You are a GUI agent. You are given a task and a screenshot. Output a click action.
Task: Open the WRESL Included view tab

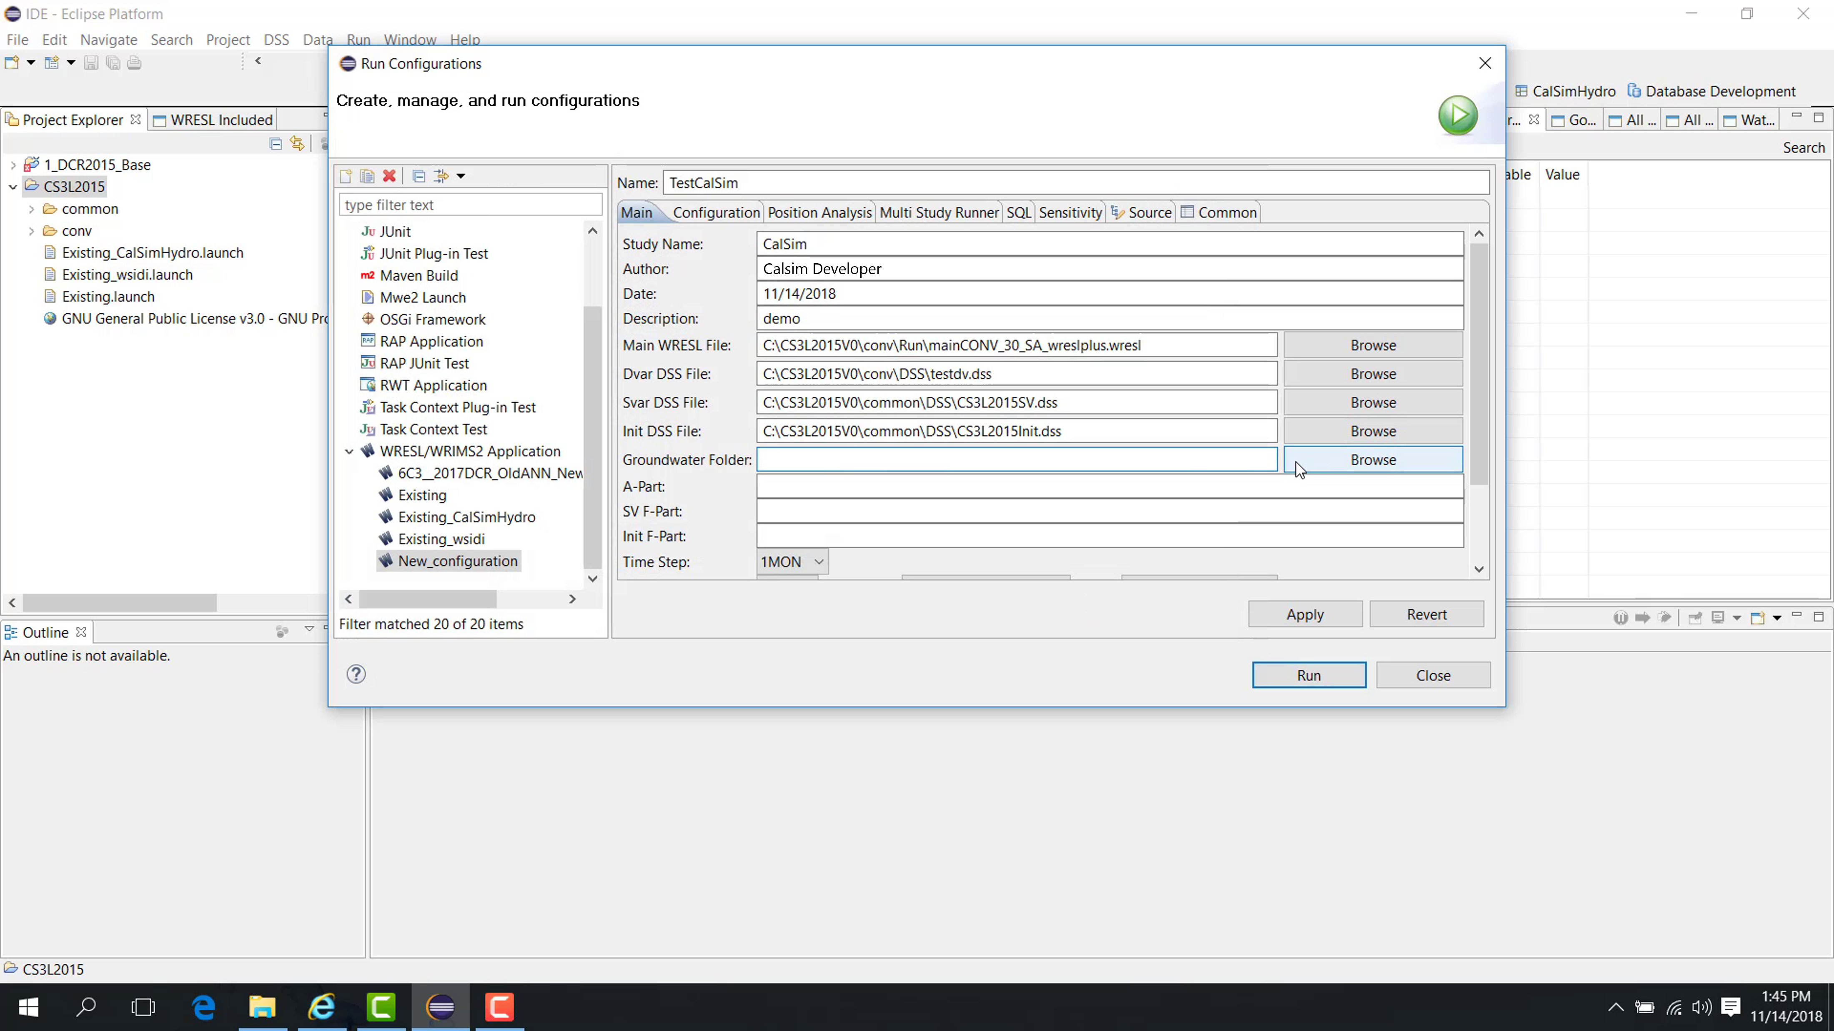click(213, 120)
